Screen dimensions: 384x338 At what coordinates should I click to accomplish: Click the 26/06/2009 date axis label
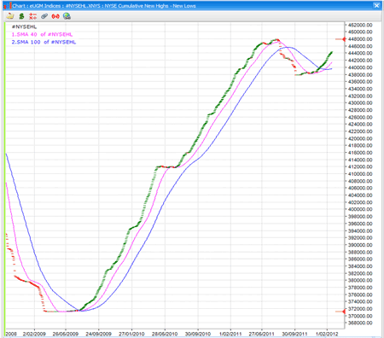66,334
